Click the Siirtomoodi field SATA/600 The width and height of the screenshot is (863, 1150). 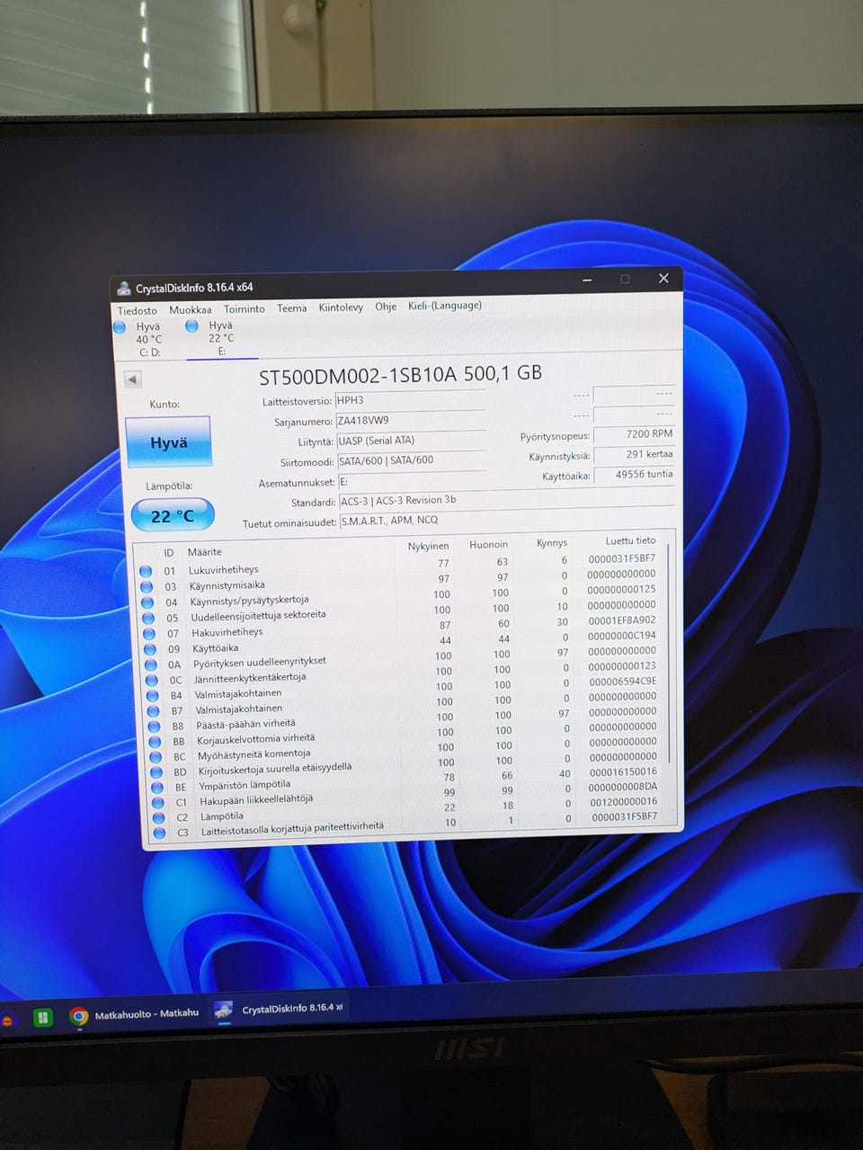412,460
